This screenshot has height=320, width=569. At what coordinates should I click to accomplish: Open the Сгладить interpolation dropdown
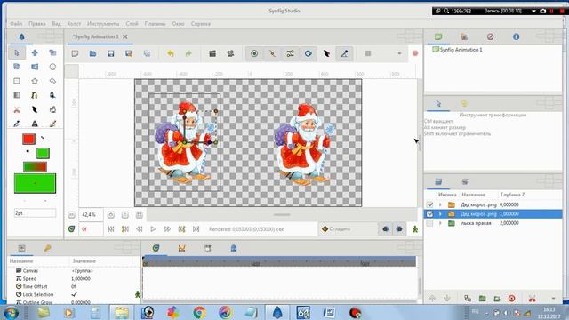point(349,229)
